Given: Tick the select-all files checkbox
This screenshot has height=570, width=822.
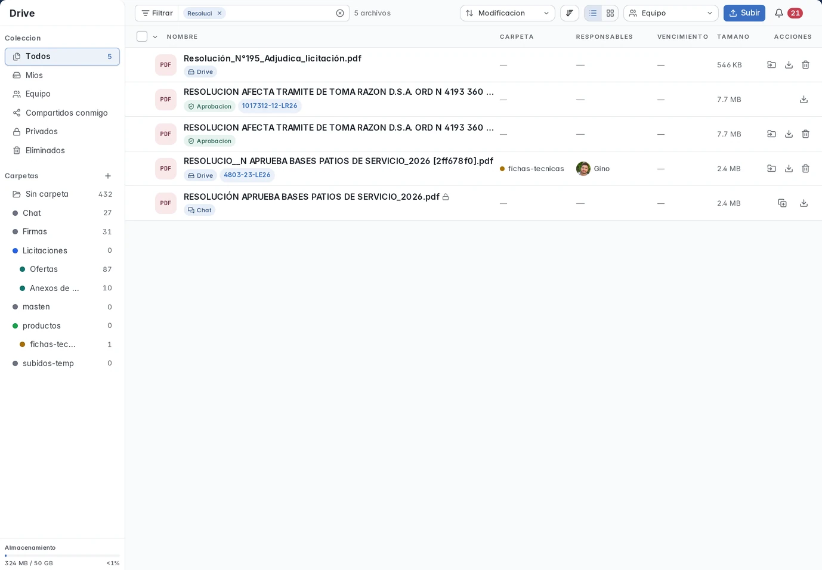Looking at the screenshot, I should point(142,36).
